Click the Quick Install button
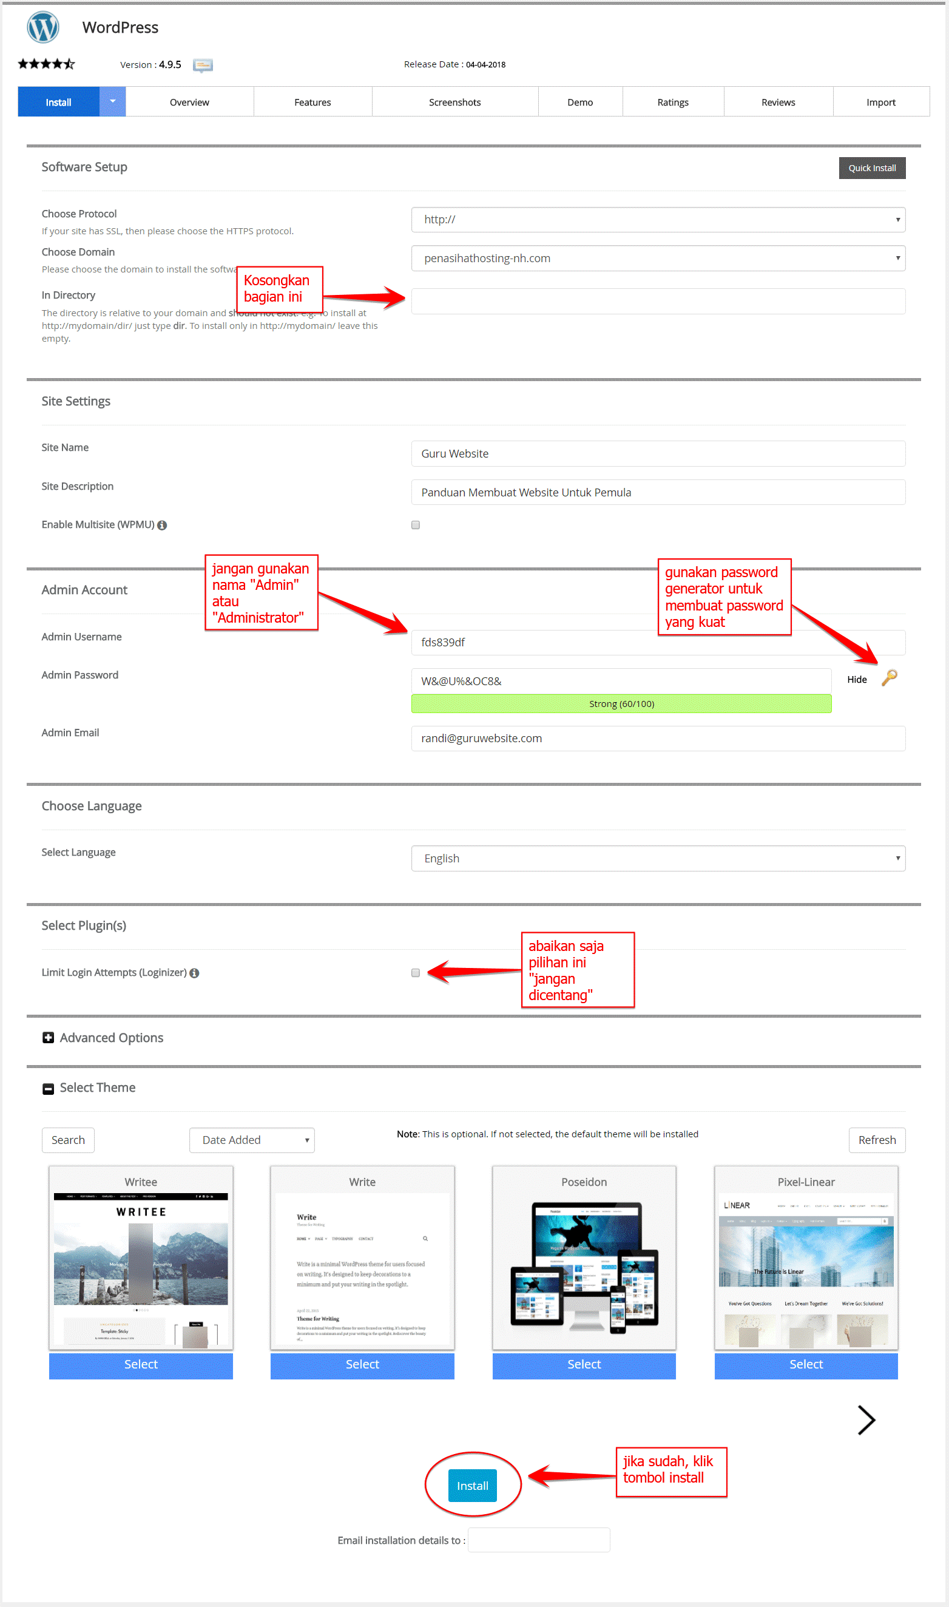This screenshot has height=1607, width=949. 871,168
